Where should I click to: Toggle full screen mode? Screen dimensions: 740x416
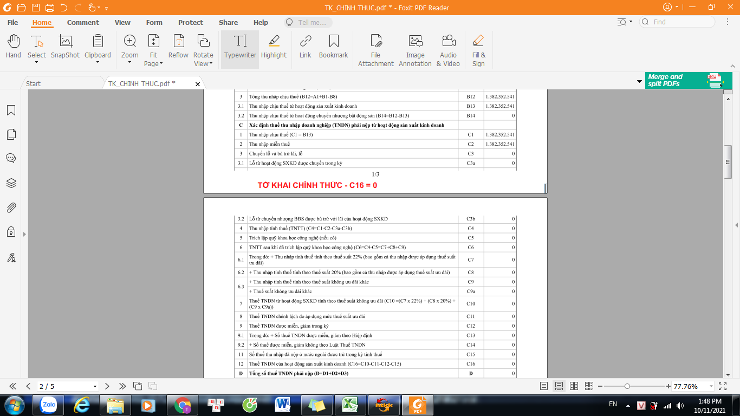pos(723,386)
